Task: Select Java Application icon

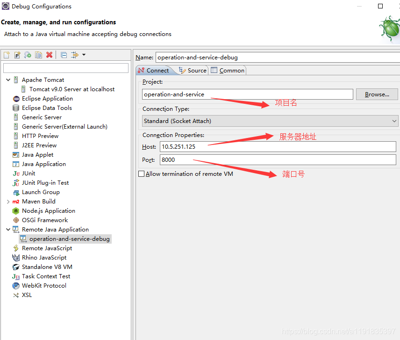Action: [x=16, y=164]
